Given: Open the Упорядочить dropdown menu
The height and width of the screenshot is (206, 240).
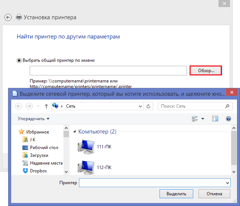Looking at the screenshot, I should pyautogui.click(x=33, y=119).
